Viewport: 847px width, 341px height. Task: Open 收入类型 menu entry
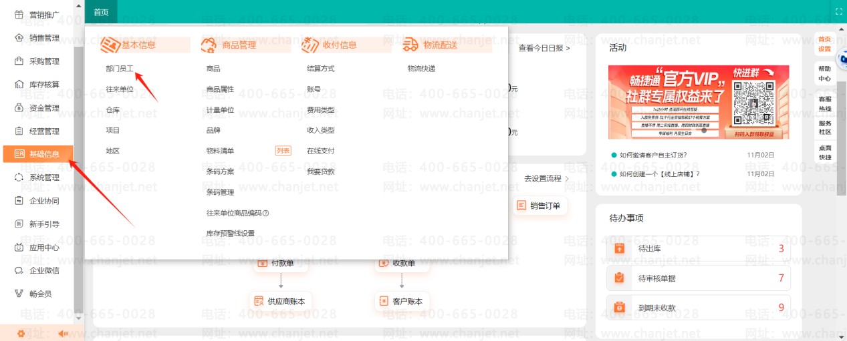tap(320, 131)
